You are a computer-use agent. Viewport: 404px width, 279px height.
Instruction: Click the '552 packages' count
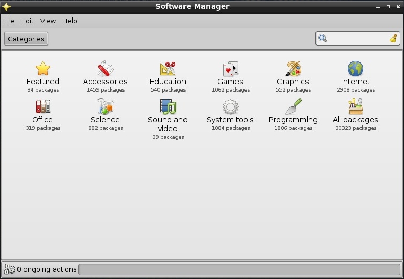[x=293, y=90]
